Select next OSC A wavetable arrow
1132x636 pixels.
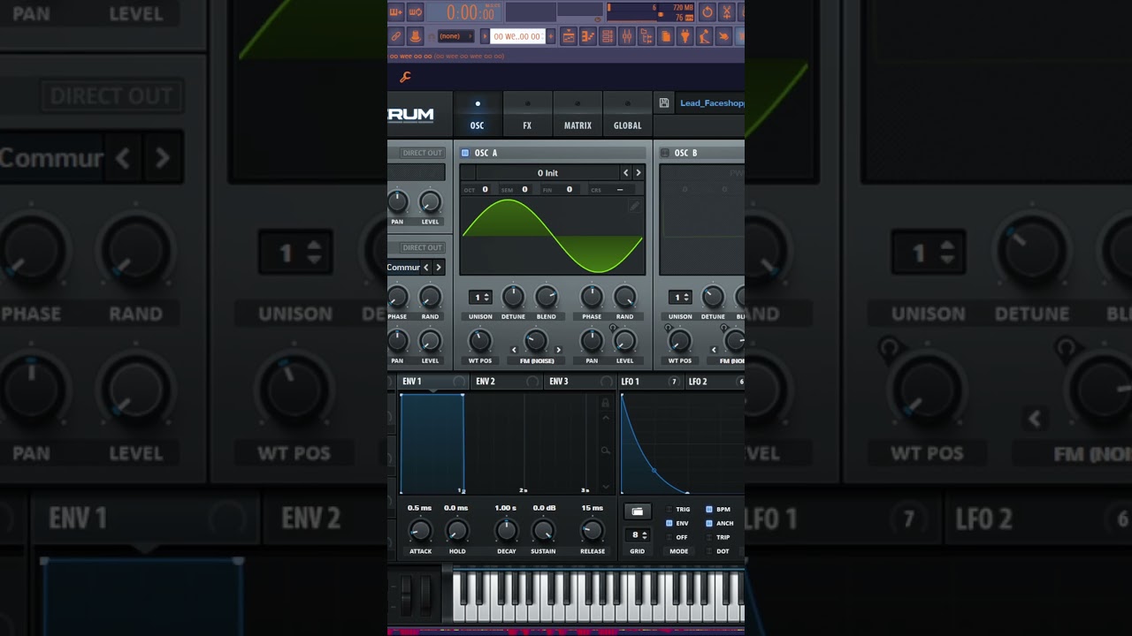639,173
